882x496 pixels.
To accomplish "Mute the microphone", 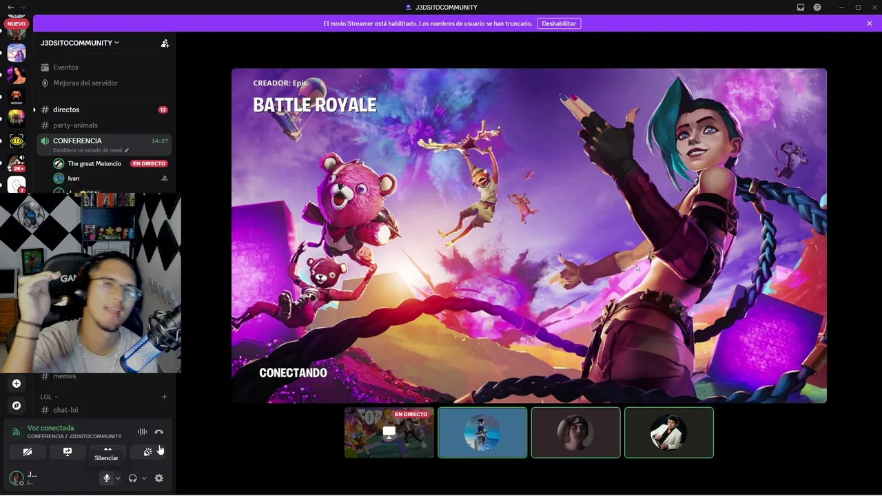I will [x=107, y=478].
